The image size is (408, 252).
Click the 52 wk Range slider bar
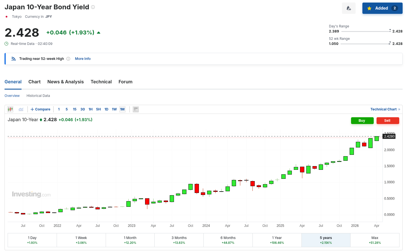tap(365, 44)
